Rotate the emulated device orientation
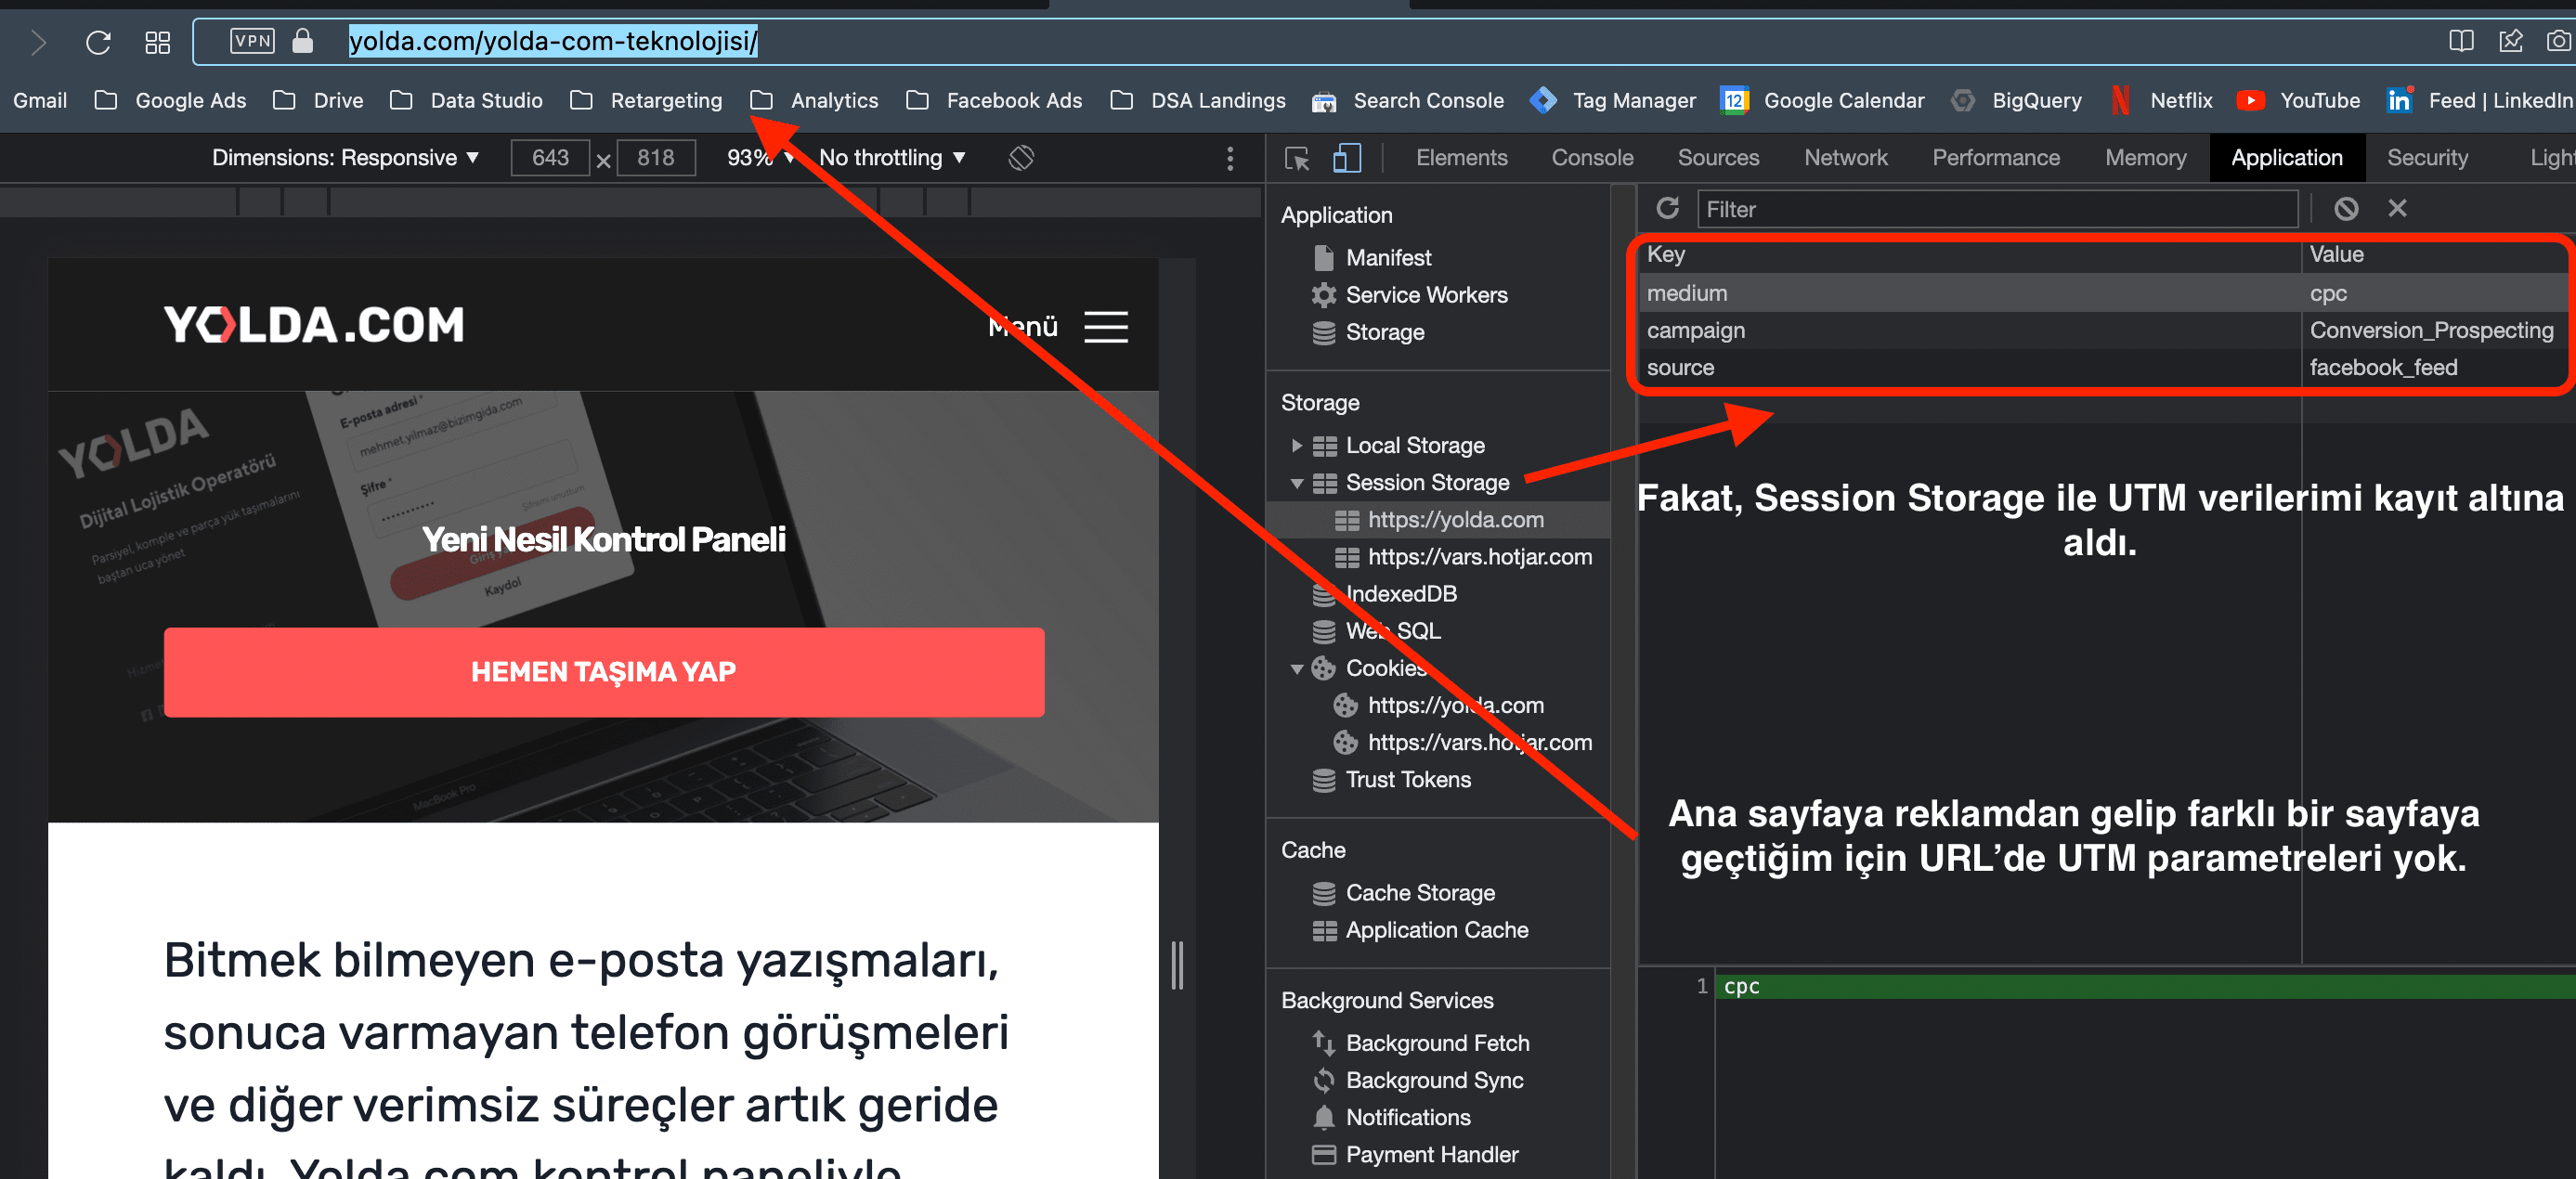This screenshot has width=2576, height=1179. [1021, 157]
